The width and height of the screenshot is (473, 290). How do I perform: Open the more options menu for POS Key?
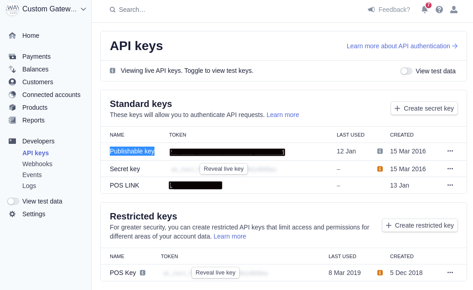450,273
